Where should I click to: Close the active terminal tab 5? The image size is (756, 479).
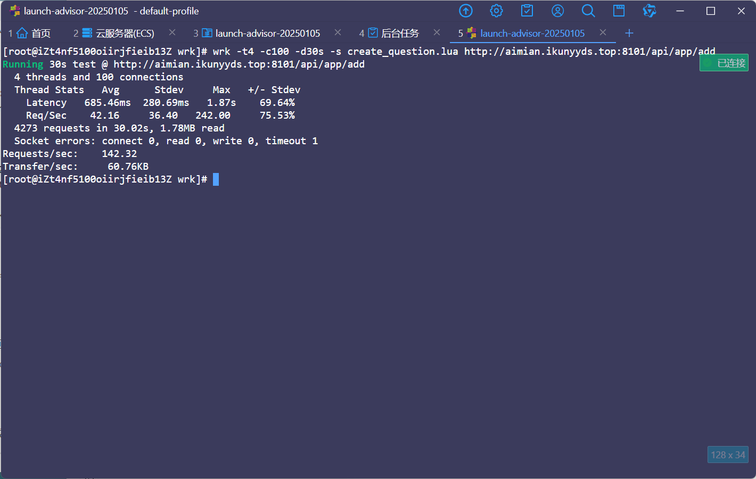[x=603, y=32]
